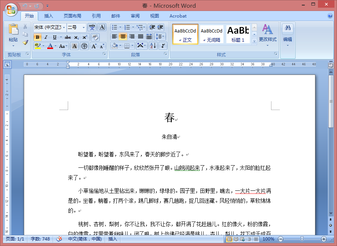
Task: Click the enclosed character icon
Action: [x=84, y=46]
